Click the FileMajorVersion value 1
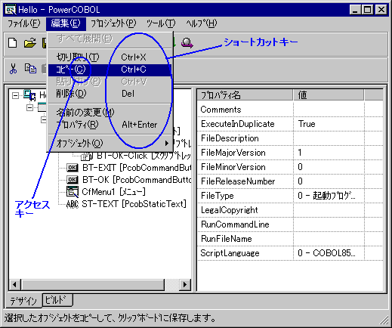This screenshot has width=392, height=328. 300,153
